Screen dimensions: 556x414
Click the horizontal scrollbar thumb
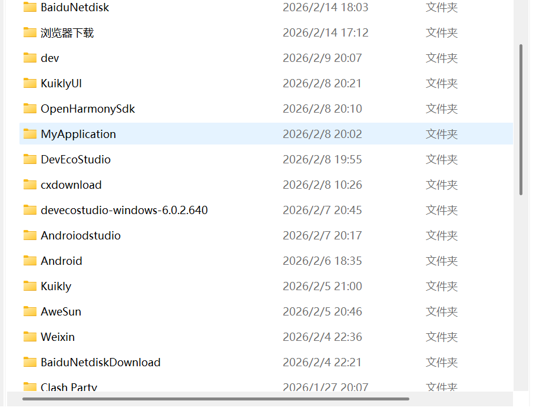pyautogui.click(x=216, y=399)
